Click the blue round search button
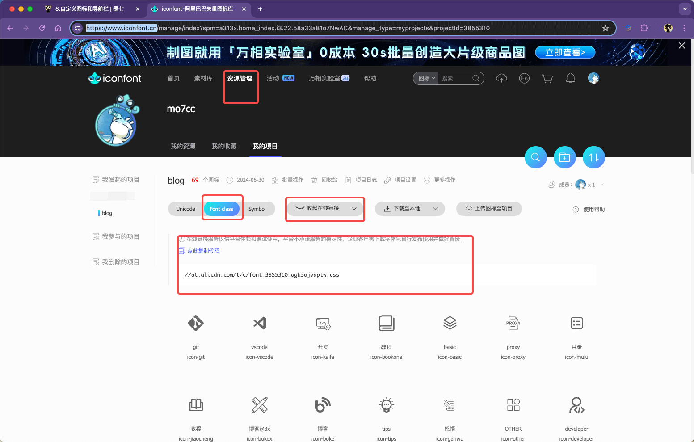The width and height of the screenshot is (694, 442). (x=535, y=157)
